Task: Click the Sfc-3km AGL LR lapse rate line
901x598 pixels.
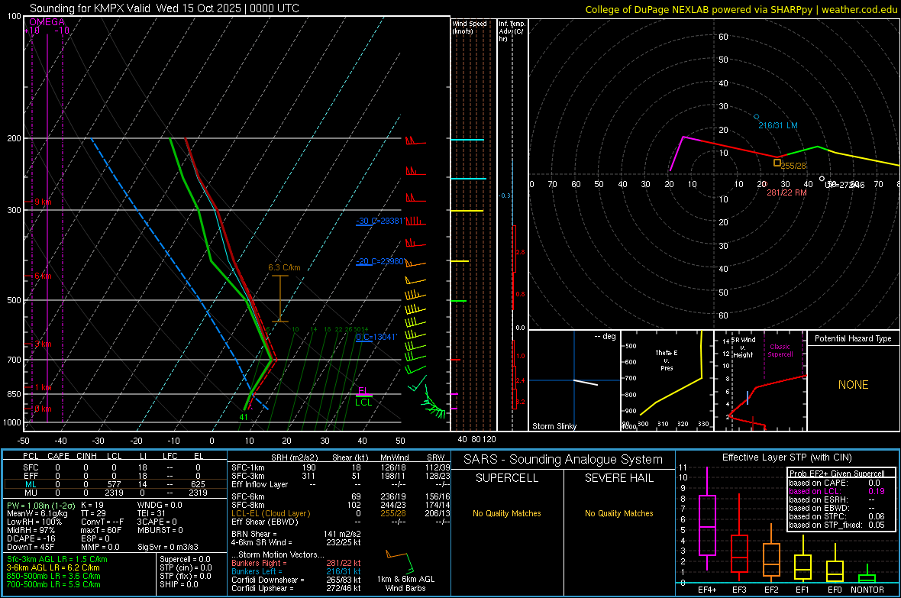Action: 57,559
